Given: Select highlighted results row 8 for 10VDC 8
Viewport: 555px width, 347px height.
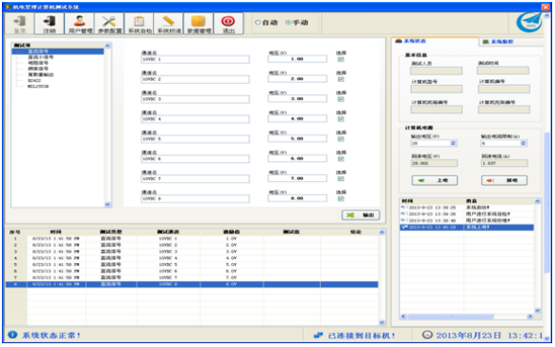Looking at the screenshot, I should [x=192, y=285].
